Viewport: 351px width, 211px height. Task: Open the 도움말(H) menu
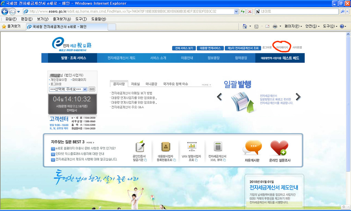click(98, 19)
